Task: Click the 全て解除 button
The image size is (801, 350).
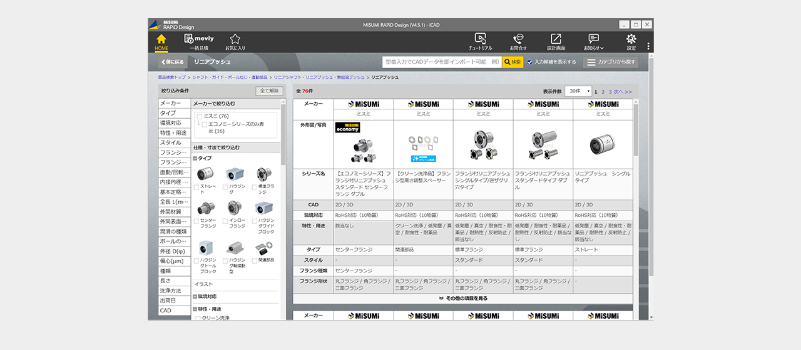Action: click(269, 91)
